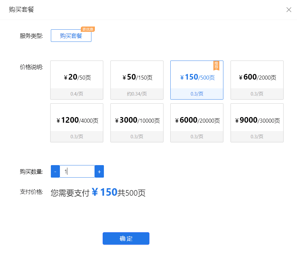Click the 更优惠 orange badge

tap(87, 29)
